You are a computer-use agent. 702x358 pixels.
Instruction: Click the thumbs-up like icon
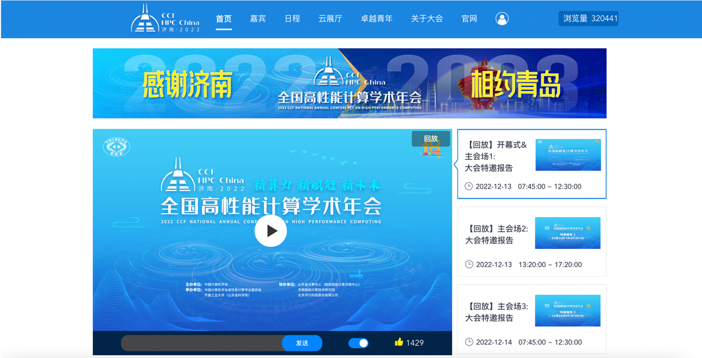399,343
